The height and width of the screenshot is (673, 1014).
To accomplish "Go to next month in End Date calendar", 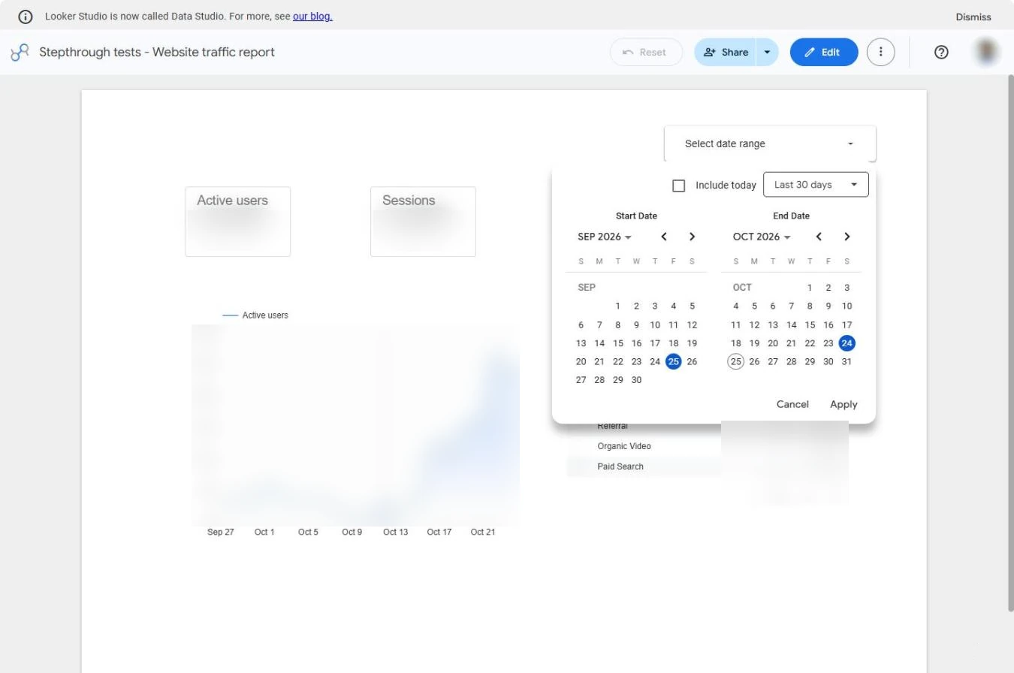I will point(847,237).
